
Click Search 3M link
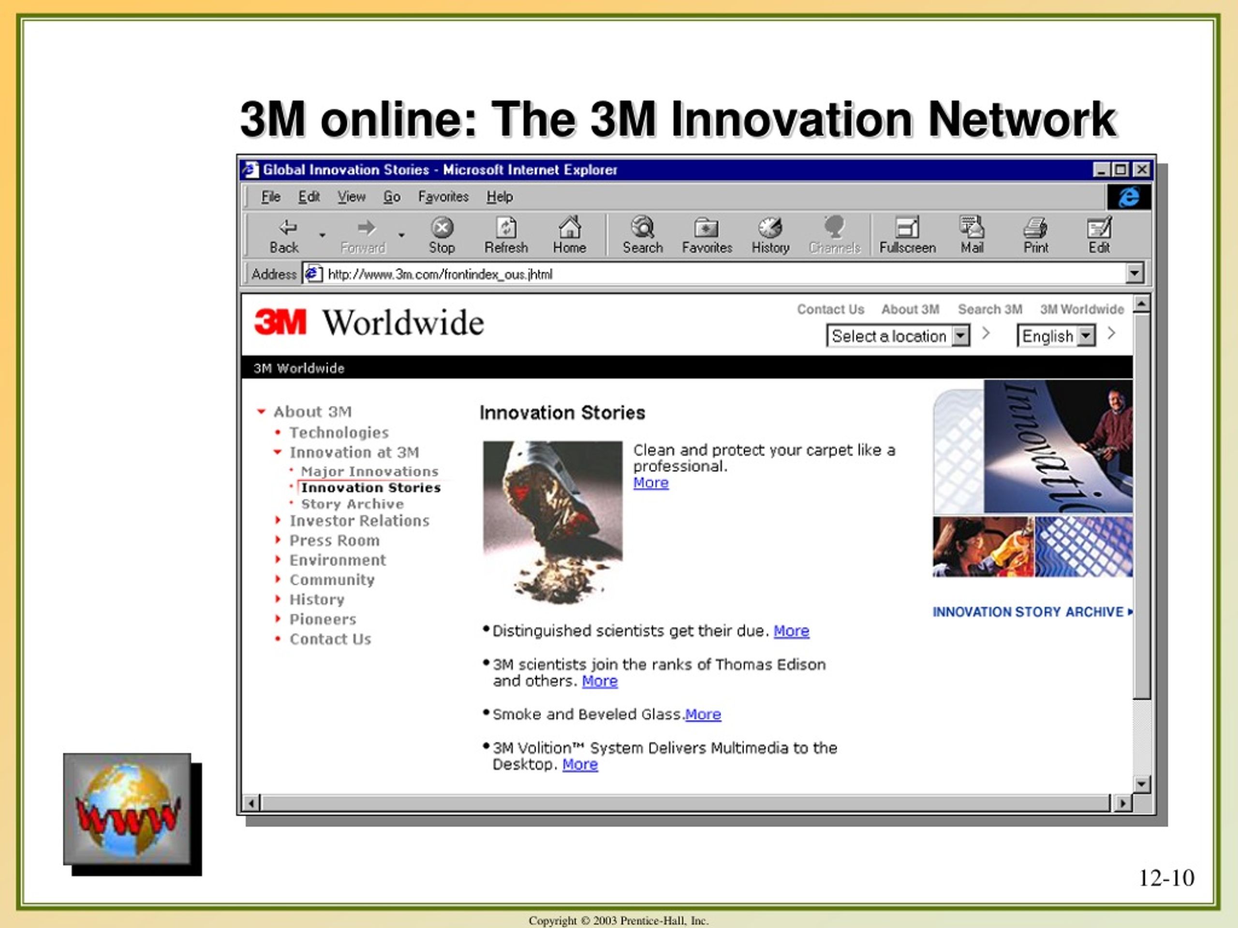(x=990, y=309)
